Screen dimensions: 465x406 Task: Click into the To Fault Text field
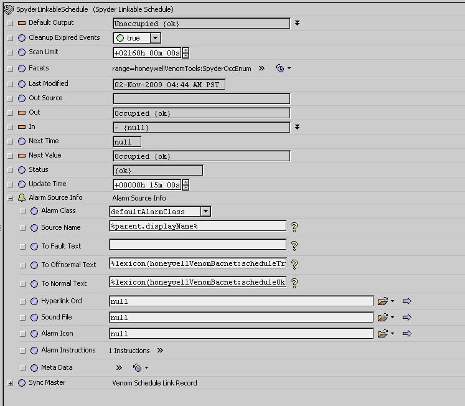pyautogui.click(x=197, y=245)
